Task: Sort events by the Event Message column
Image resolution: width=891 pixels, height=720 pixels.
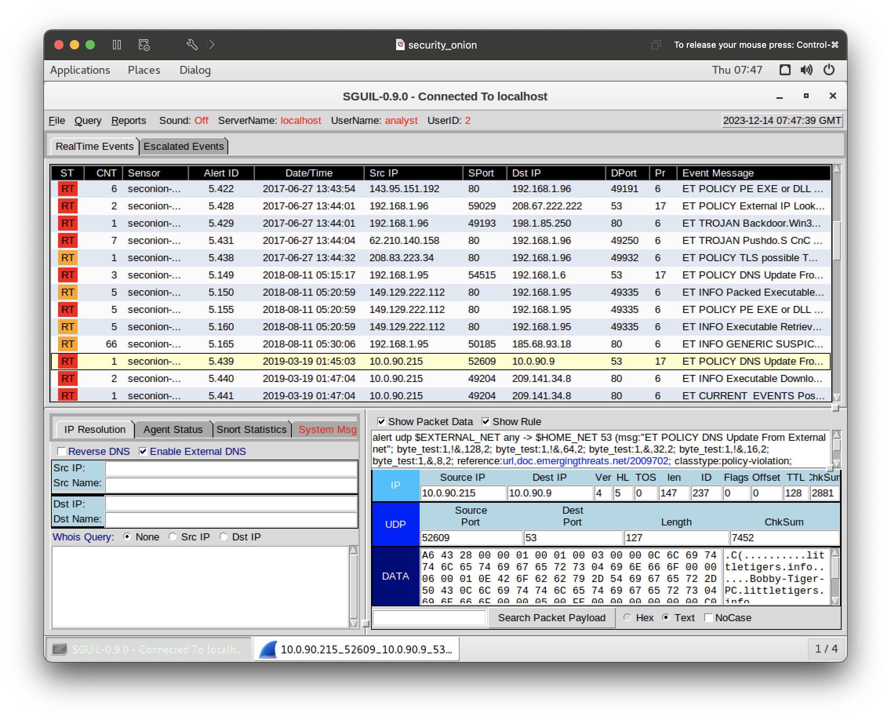Action: pyautogui.click(x=754, y=173)
